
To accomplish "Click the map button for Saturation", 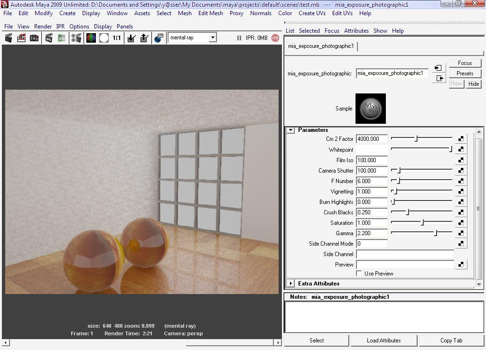I will pos(461,223).
